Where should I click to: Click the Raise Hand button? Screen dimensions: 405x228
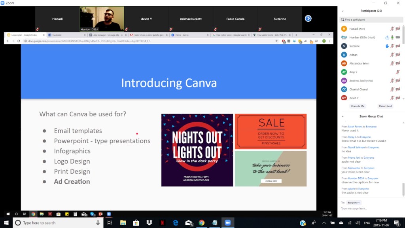coord(385,106)
